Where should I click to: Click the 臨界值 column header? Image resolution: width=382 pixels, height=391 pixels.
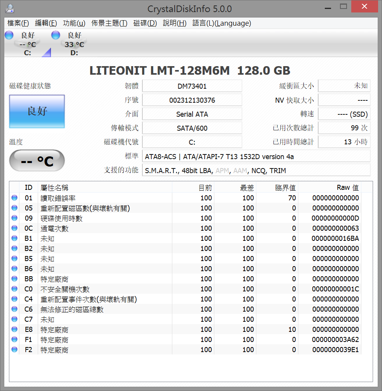point(277,188)
